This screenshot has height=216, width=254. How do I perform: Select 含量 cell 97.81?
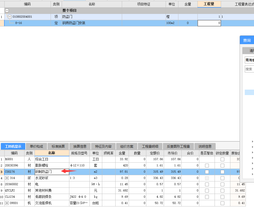(122, 172)
